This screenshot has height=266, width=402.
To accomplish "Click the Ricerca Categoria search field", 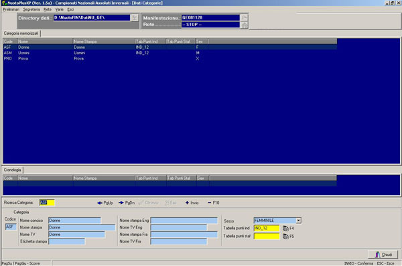I will click(x=47, y=203).
